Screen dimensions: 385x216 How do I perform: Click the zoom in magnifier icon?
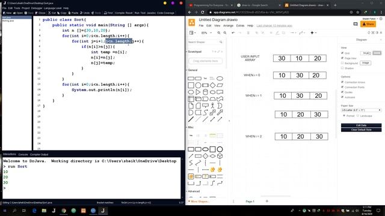(x=219, y=33)
